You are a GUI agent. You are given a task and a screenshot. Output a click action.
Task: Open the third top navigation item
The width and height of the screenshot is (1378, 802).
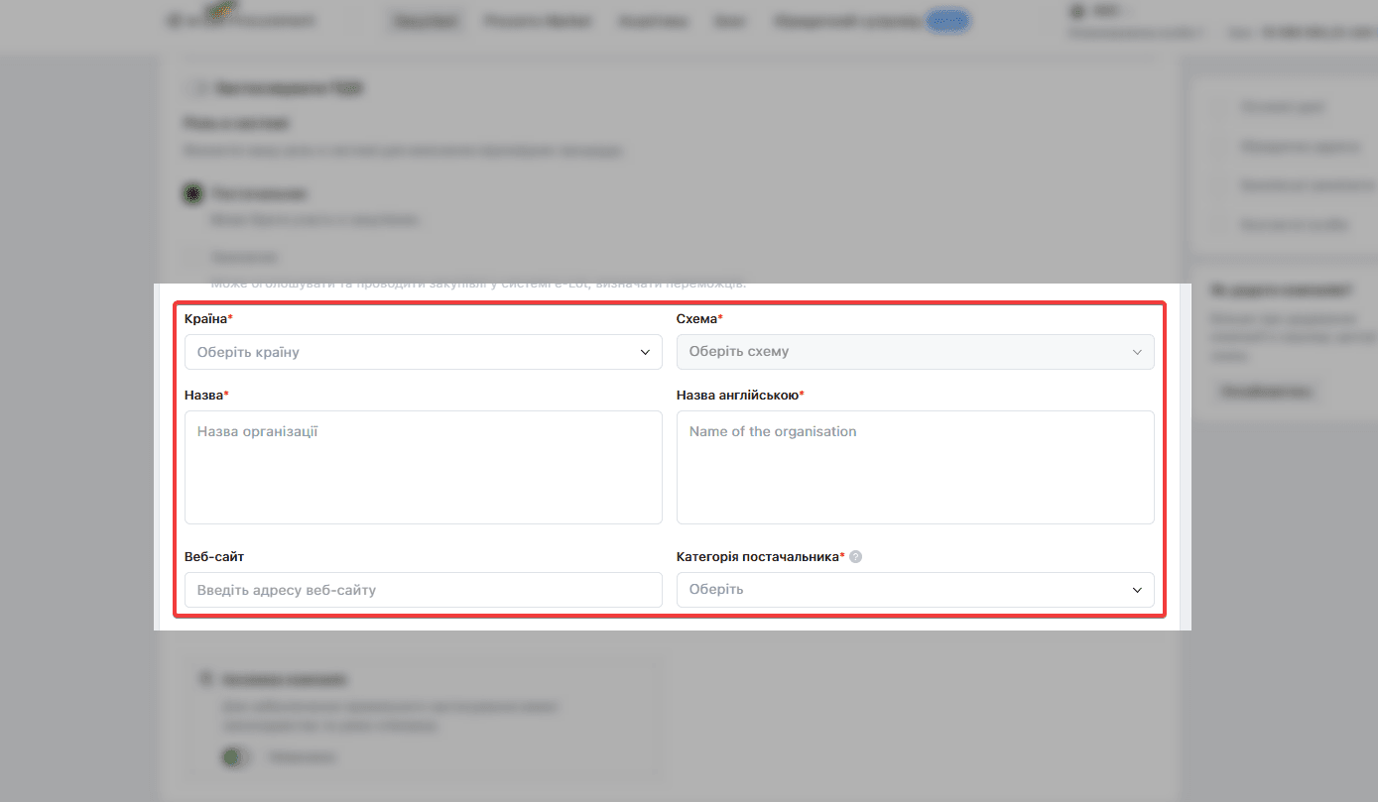[x=652, y=21]
